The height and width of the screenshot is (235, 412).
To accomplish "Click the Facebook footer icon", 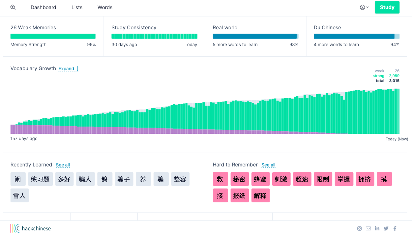I will tap(395, 228).
